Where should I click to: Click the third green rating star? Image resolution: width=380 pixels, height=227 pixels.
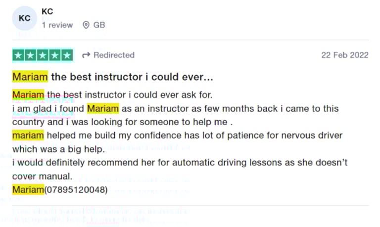pos(43,55)
